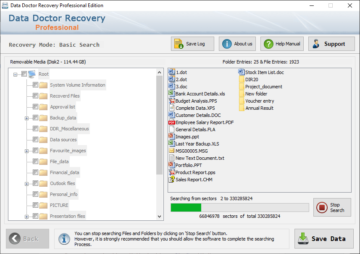Select the Project_document folder icon

[242, 87]
